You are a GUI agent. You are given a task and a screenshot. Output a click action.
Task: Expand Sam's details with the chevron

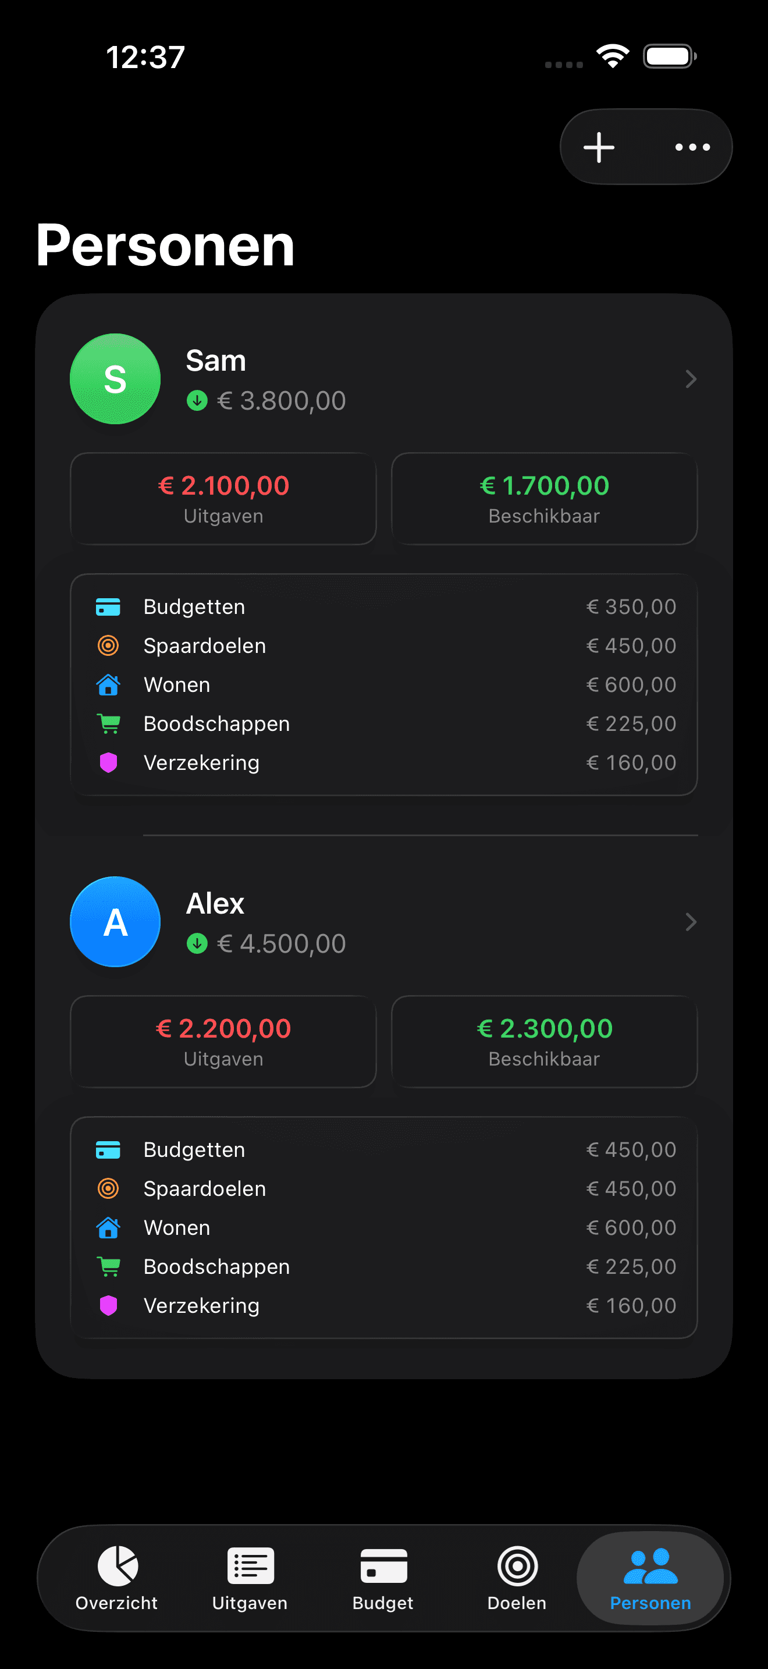coord(690,379)
